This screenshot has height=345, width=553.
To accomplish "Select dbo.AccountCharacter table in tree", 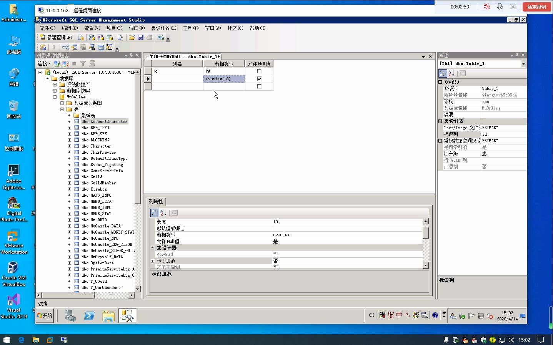I will click(x=104, y=121).
